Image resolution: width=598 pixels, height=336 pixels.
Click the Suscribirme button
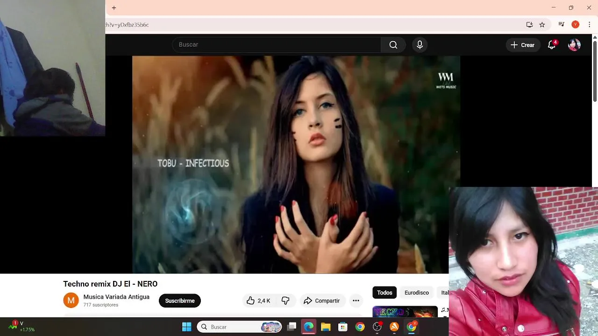click(x=180, y=301)
